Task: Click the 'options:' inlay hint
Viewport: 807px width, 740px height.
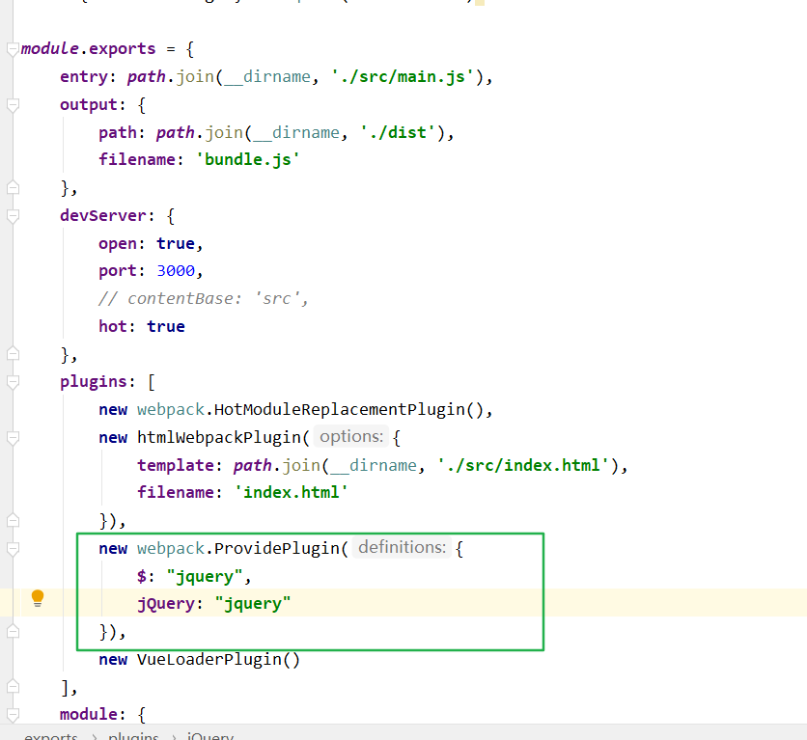Action: (x=351, y=437)
